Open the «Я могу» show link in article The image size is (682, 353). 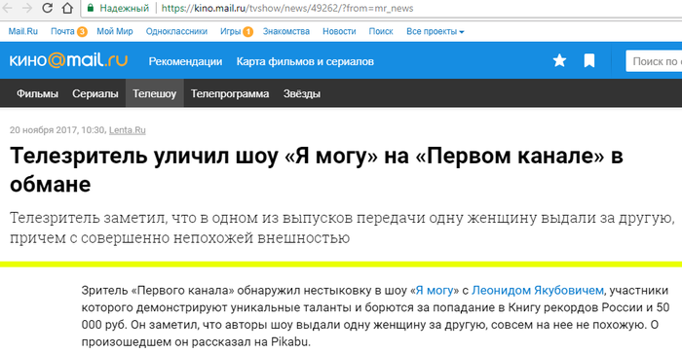(x=435, y=290)
